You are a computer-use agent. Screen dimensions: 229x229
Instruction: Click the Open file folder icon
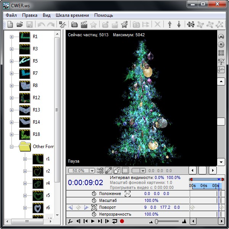[20, 25]
